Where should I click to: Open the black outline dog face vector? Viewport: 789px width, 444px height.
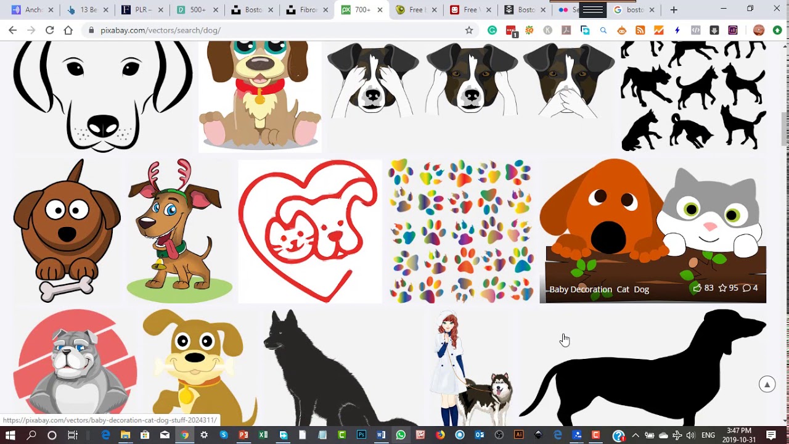[102, 97]
